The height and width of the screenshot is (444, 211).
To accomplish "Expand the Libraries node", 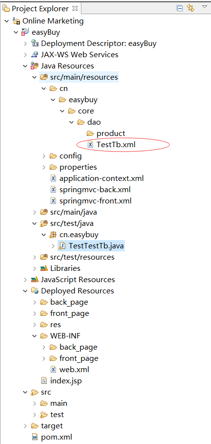I will click(x=35, y=268).
